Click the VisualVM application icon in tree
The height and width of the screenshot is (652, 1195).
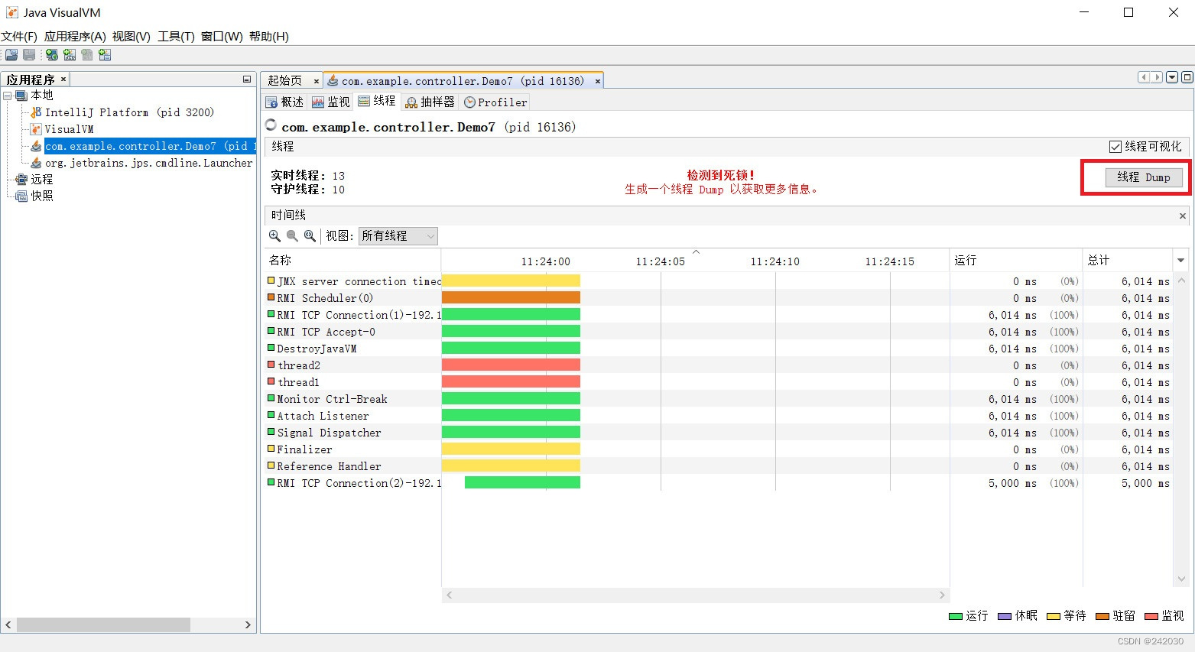(36, 129)
